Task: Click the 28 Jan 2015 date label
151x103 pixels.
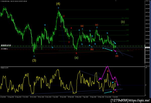Action: click(x=63, y=97)
